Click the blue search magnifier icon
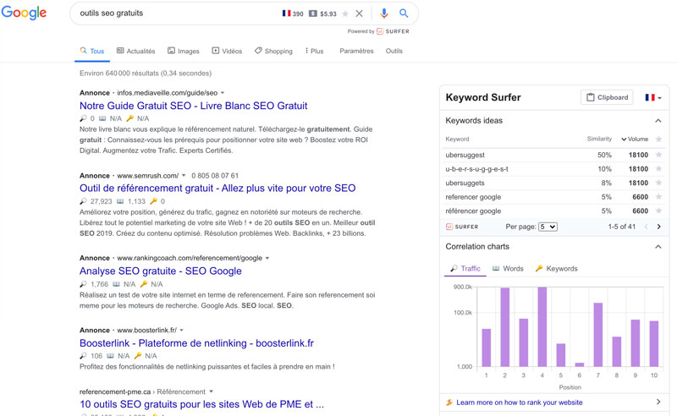677x416 pixels. (x=404, y=14)
